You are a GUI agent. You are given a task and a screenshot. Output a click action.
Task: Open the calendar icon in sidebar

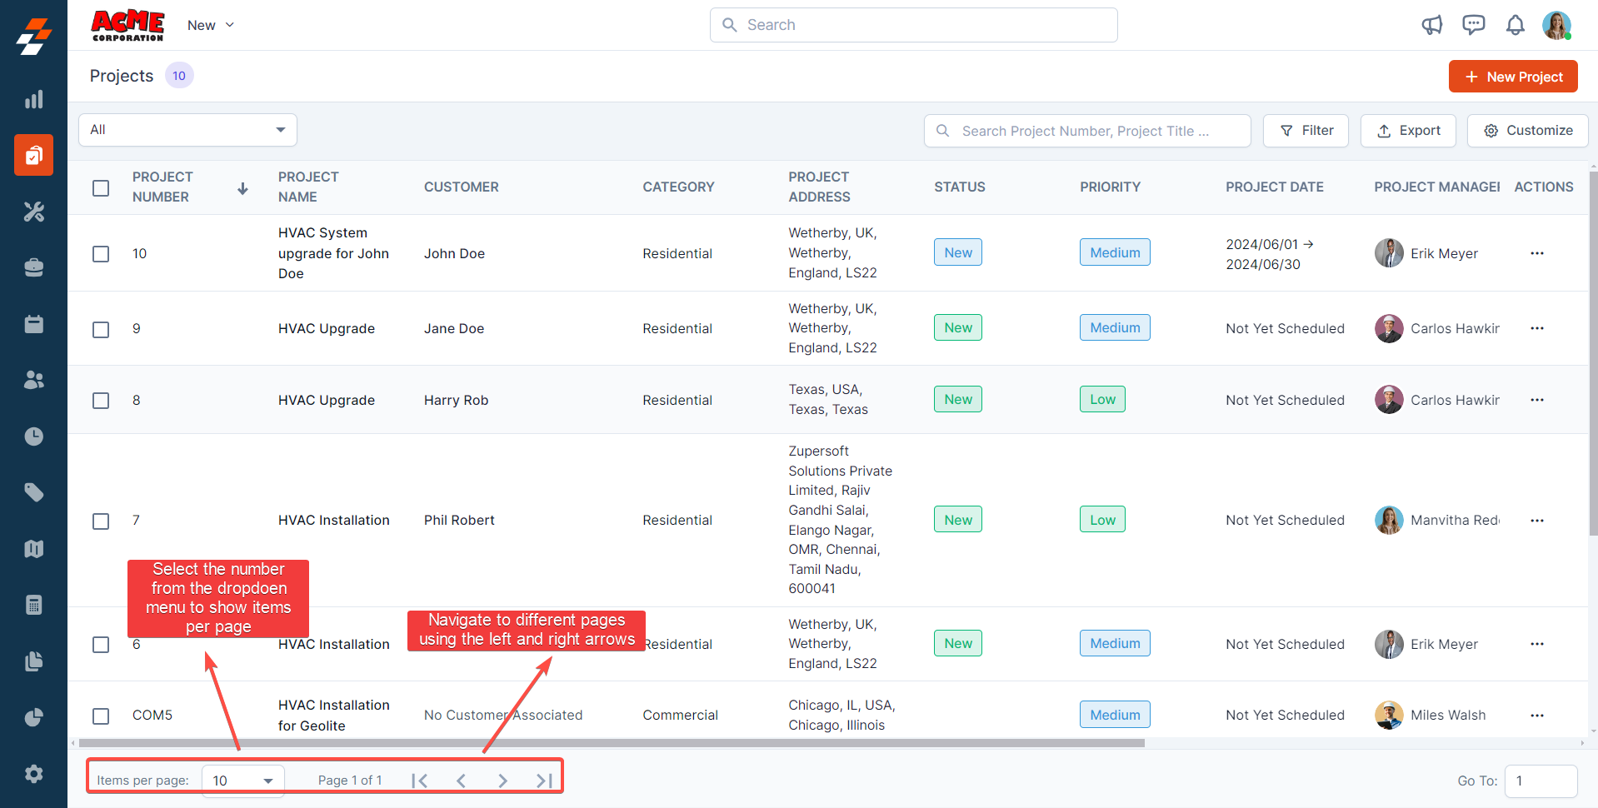pyautogui.click(x=33, y=324)
